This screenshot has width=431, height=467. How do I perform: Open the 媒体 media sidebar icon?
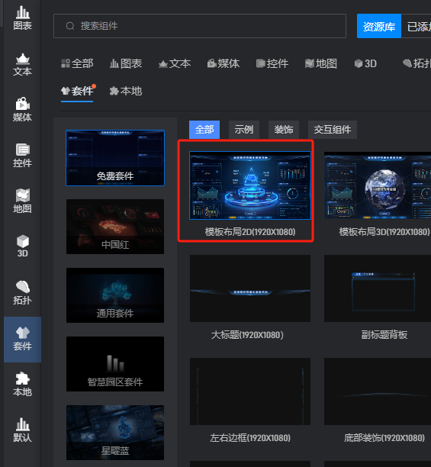click(22, 110)
